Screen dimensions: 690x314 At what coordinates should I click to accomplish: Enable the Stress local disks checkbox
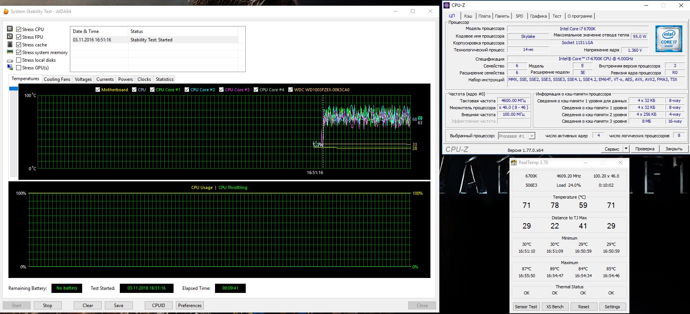[18, 60]
